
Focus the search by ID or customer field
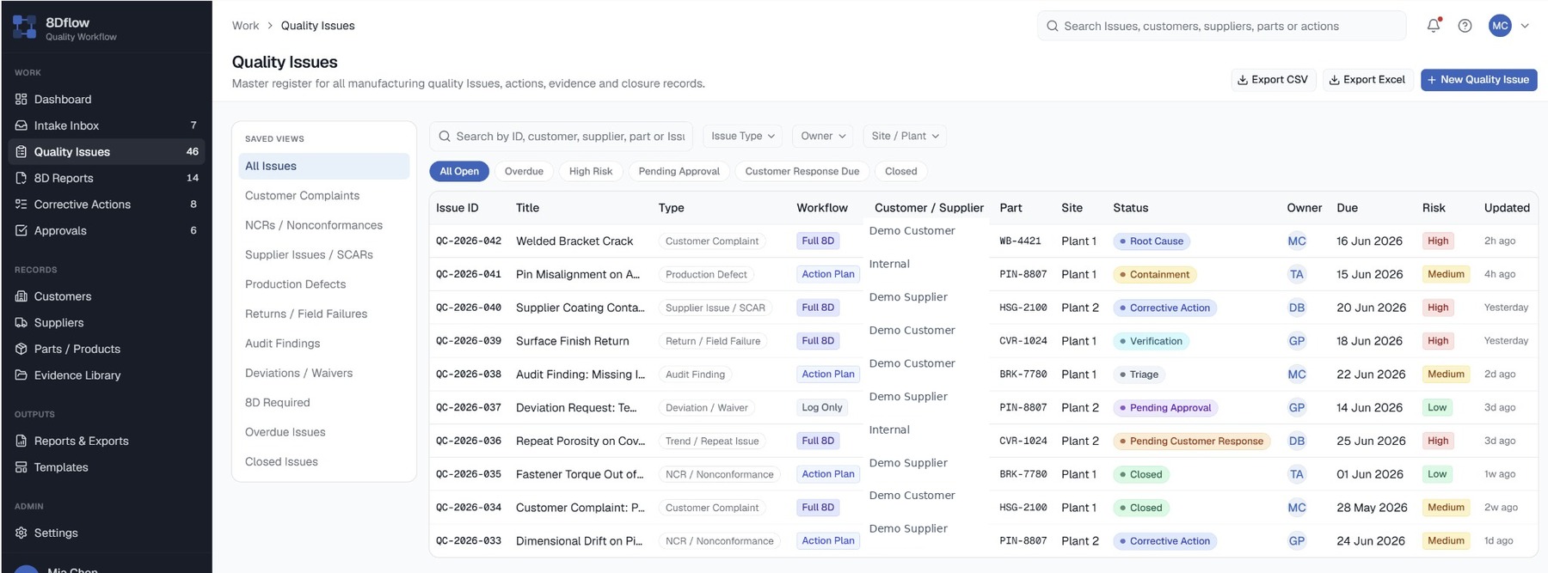[561, 137]
